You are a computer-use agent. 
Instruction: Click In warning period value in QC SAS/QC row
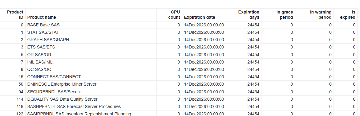(x=314, y=69)
